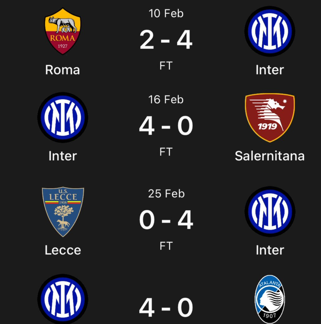
Task: Click the 10 Feb match date
Action: tap(166, 14)
